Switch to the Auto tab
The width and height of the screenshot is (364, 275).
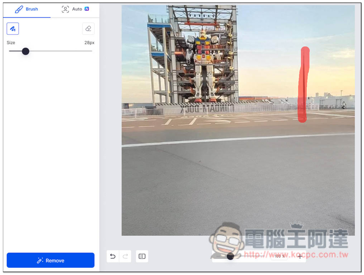coord(77,9)
